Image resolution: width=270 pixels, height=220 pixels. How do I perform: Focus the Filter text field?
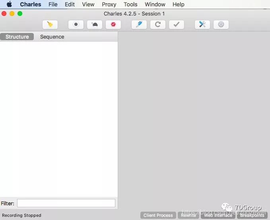(66, 203)
